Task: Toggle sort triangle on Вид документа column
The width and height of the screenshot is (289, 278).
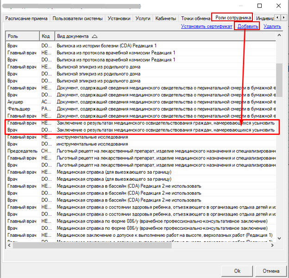Action: click(x=94, y=36)
